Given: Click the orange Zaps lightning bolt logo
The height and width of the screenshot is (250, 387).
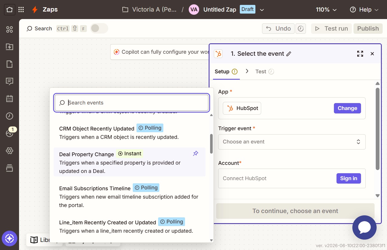Looking at the screenshot, I should tap(35, 10).
